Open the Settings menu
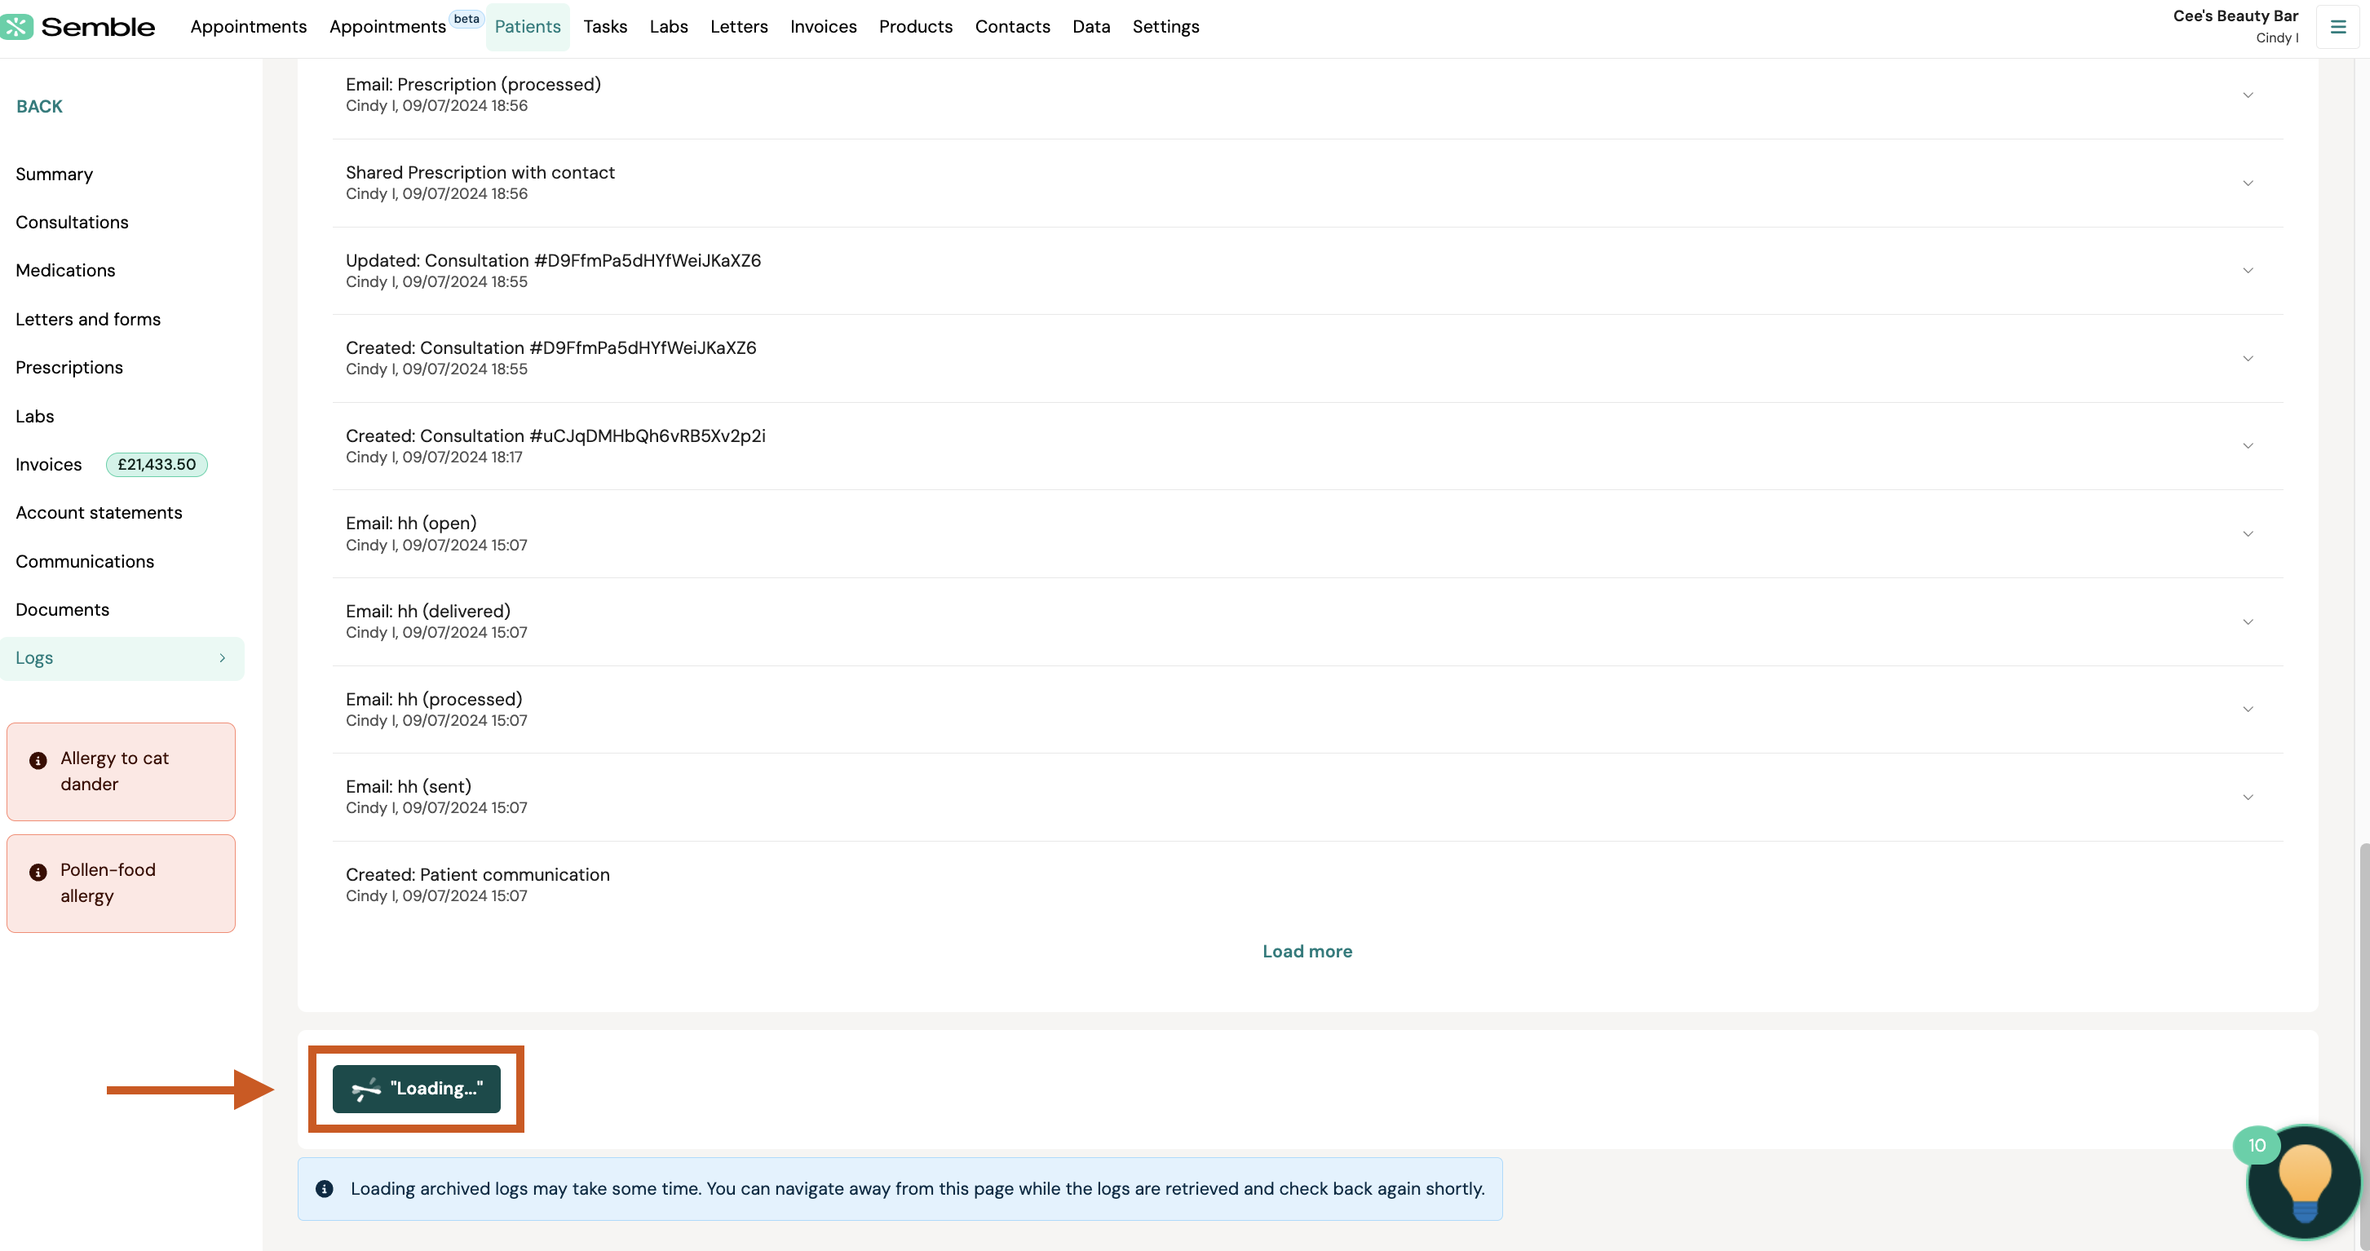2370x1251 pixels. tap(1165, 27)
